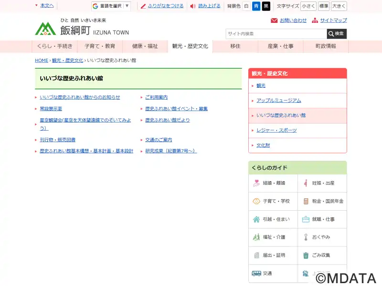Open the くらし・手続き navigation menu

54,46
